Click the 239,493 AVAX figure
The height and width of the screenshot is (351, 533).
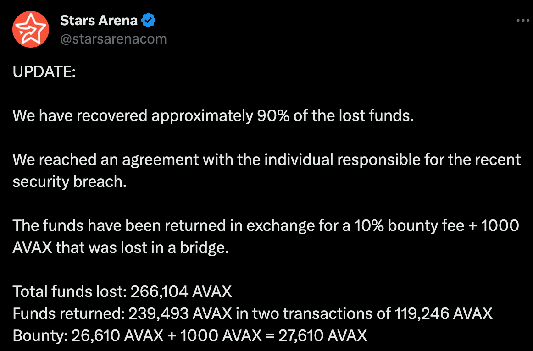click(180, 314)
